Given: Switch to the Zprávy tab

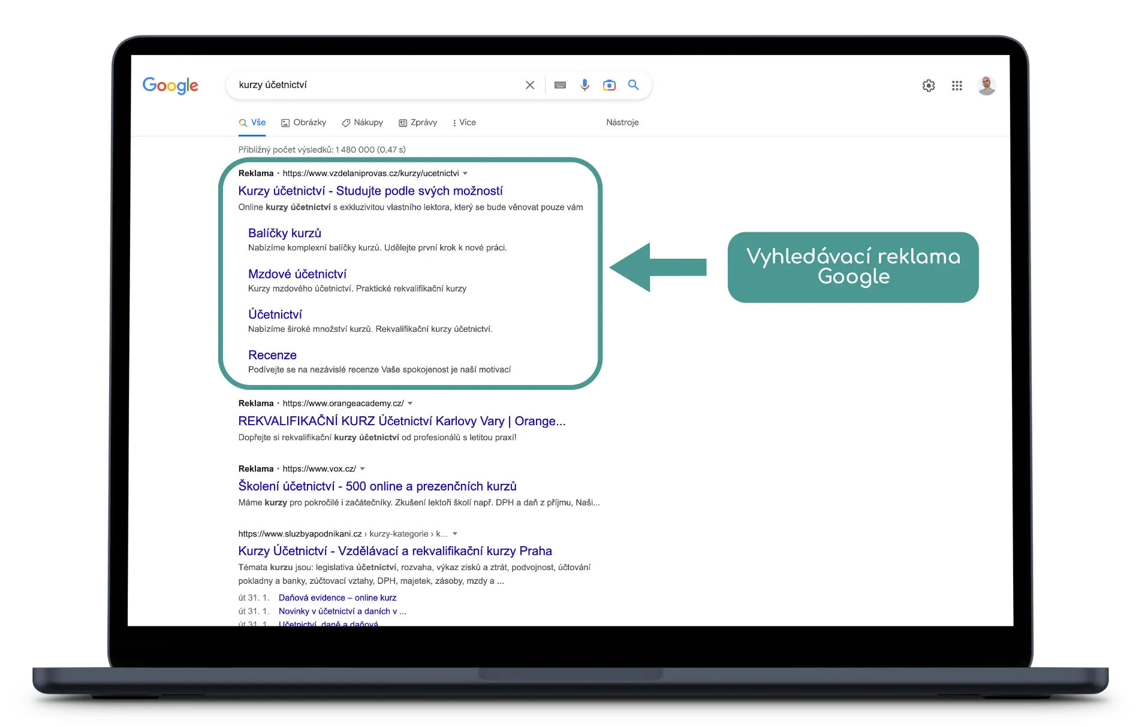Looking at the screenshot, I should pyautogui.click(x=418, y=122).
